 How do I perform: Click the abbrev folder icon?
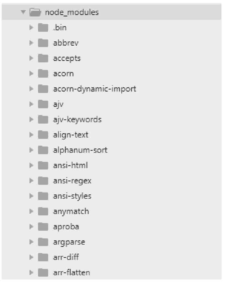click(x=43, y=43)
